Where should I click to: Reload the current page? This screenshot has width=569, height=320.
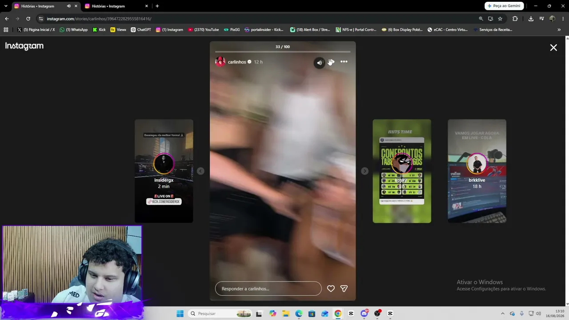click(x=28, y=19)
